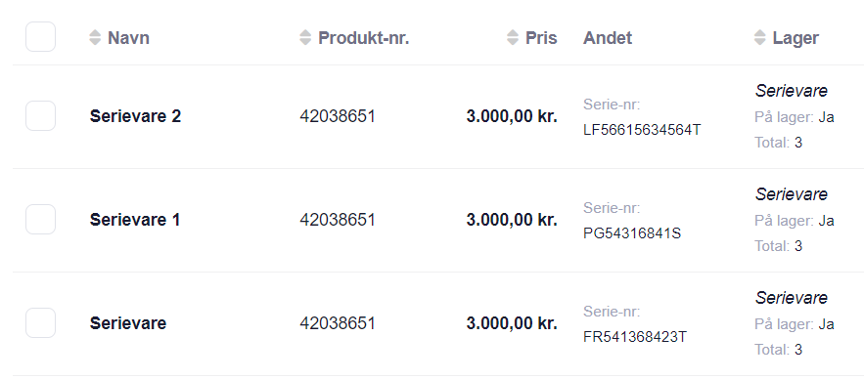Sort table via Navn column header
This screenshot has height=379, width=864.
(x=128, y=38)
